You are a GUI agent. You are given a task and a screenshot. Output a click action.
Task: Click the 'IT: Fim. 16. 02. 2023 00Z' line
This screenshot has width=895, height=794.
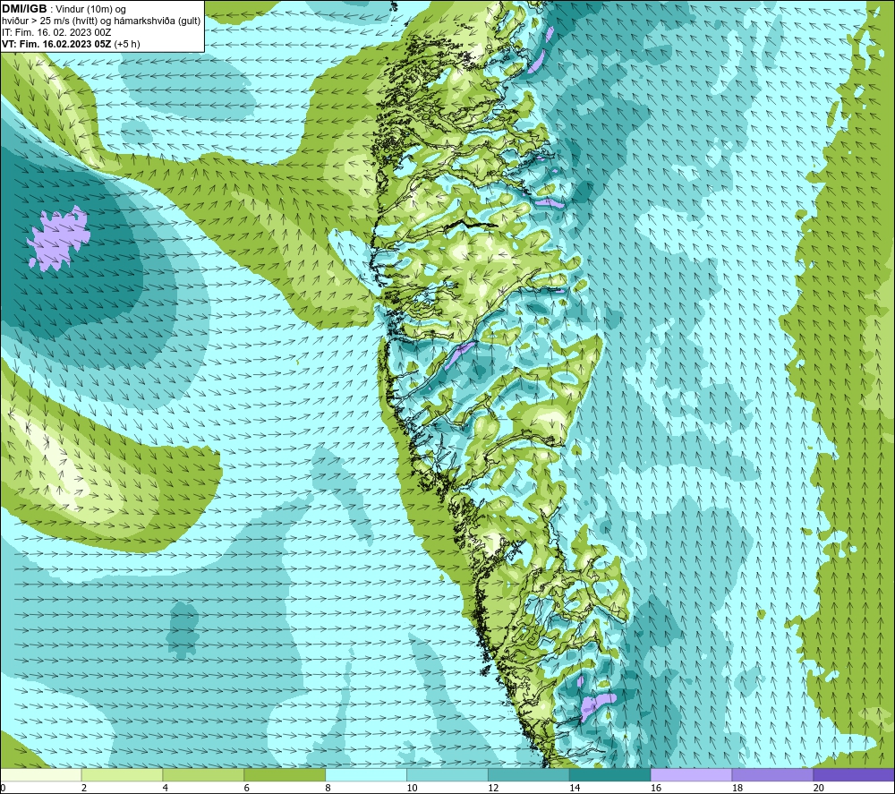(x=56, y=32)
